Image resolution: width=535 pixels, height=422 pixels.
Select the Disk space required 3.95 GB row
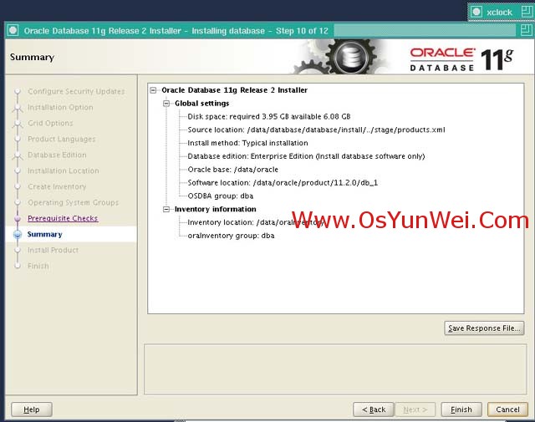point(269,117)
